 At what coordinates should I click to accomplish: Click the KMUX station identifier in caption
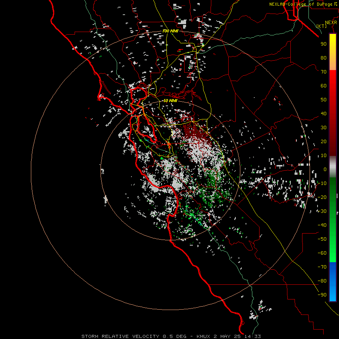[x=203, y=336]
